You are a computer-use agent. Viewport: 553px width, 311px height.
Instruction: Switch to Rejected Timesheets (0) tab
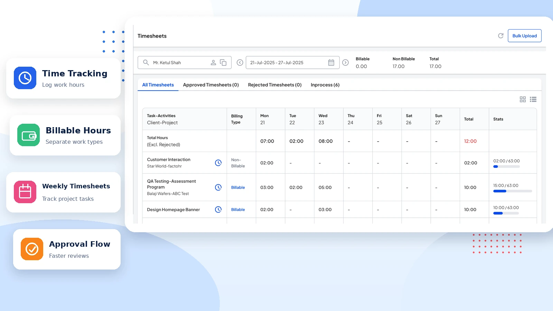pos(275,85)
